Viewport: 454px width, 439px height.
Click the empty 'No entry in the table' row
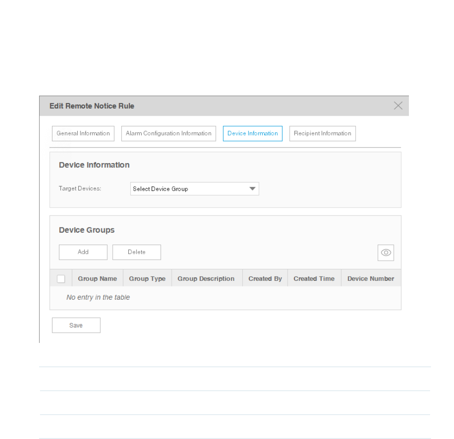click(x=225, y=297)
